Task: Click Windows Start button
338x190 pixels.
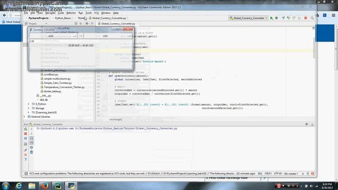Action: pyautogui.click(x=5, y=186)
